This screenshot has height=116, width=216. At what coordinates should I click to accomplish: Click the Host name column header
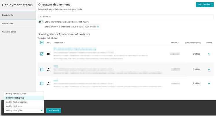coord(58,43)
